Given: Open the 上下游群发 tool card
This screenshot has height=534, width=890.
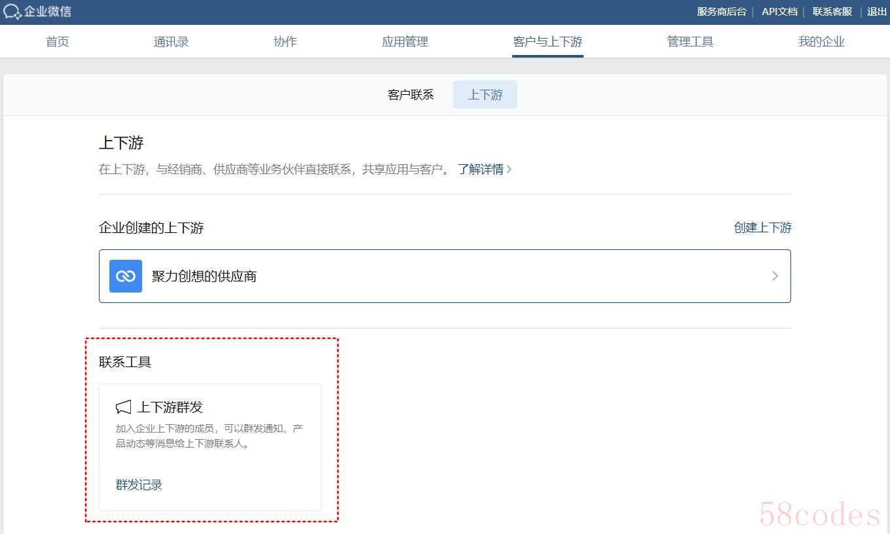Looking at the screenshot, I should pos(210,447).
